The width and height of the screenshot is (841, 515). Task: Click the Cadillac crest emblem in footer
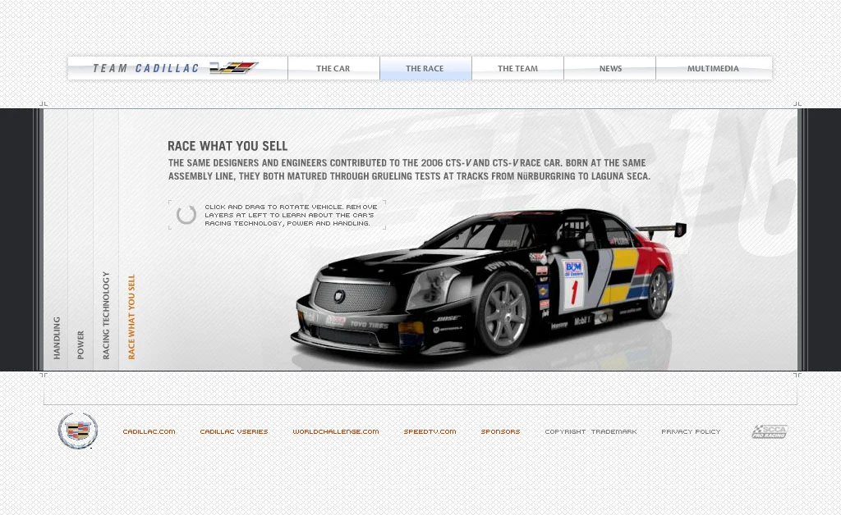(78, 431)
